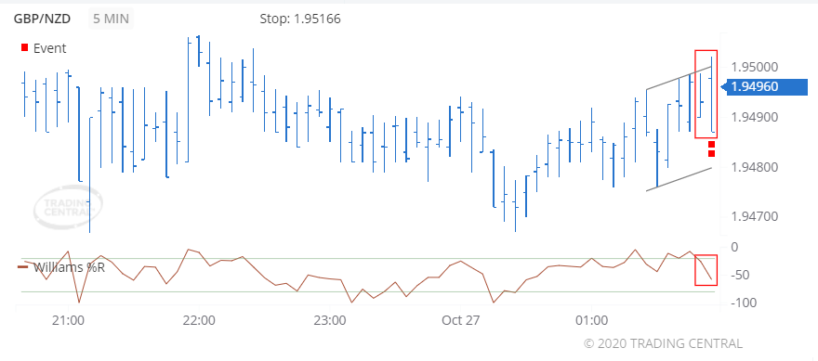The height and width of the screenshot is (361, 818).
Task: Click the 22:00 time axis label
Action: point(199,320)
